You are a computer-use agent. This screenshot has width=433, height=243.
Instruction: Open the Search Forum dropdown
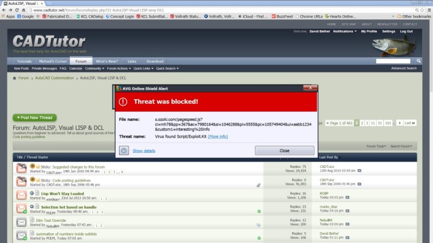(401, 146)
